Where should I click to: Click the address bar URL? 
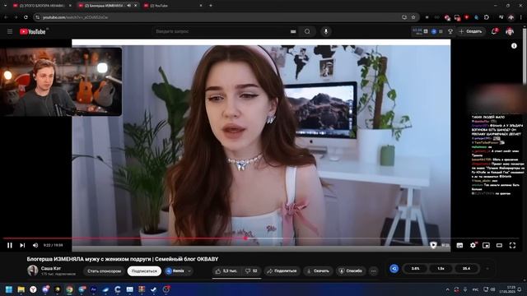(x=75, y=17)
